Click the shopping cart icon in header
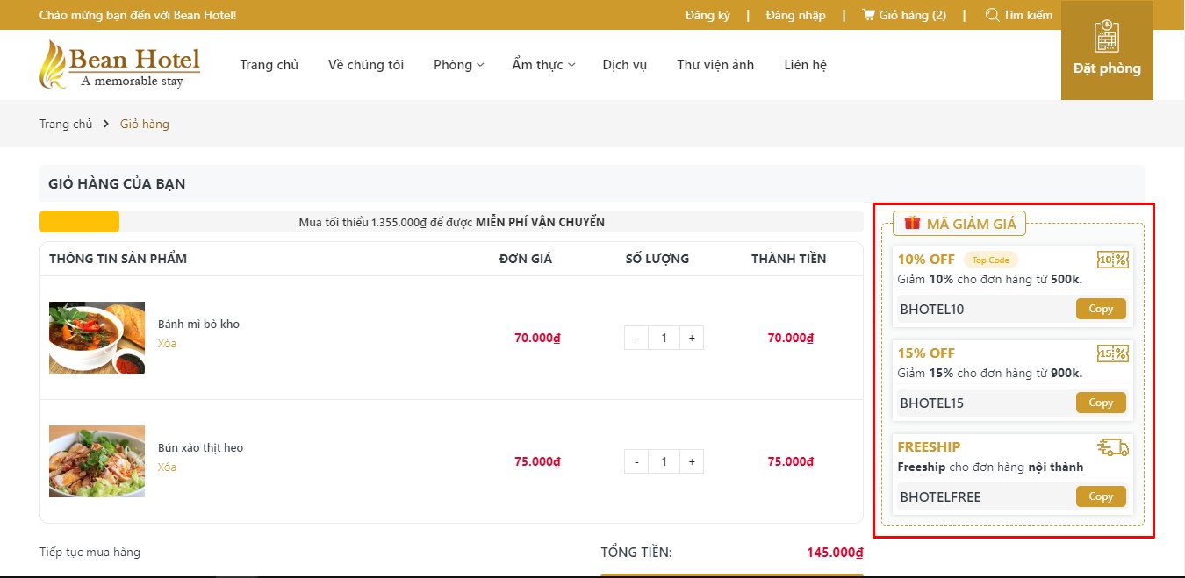The height and width of the screenshot is (578, 1185). tap(869, 15)
